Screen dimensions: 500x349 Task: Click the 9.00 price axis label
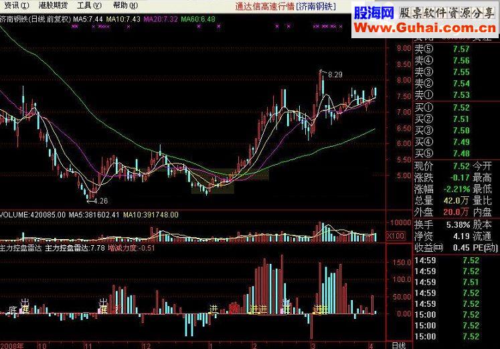(x=404, y=48)
